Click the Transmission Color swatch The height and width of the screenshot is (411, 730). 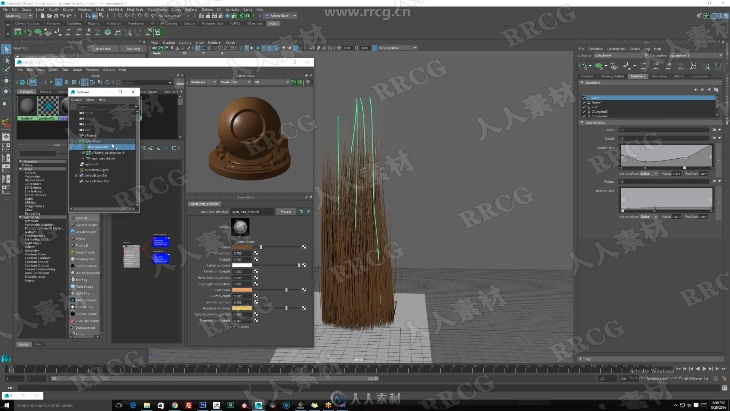coord(242,308)
